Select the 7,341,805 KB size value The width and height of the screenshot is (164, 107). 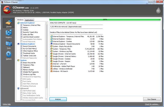tap(90, 49)
